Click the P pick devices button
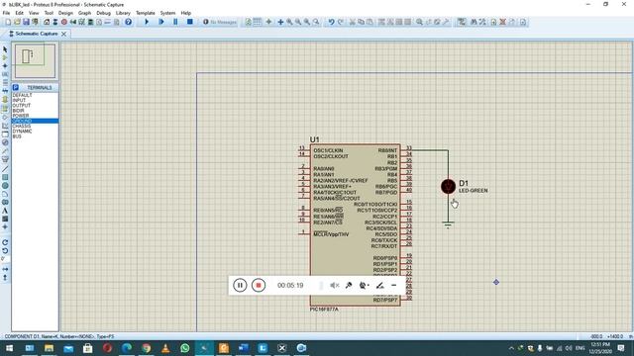Viewport: 634px width, 356px height. point(16,88)
